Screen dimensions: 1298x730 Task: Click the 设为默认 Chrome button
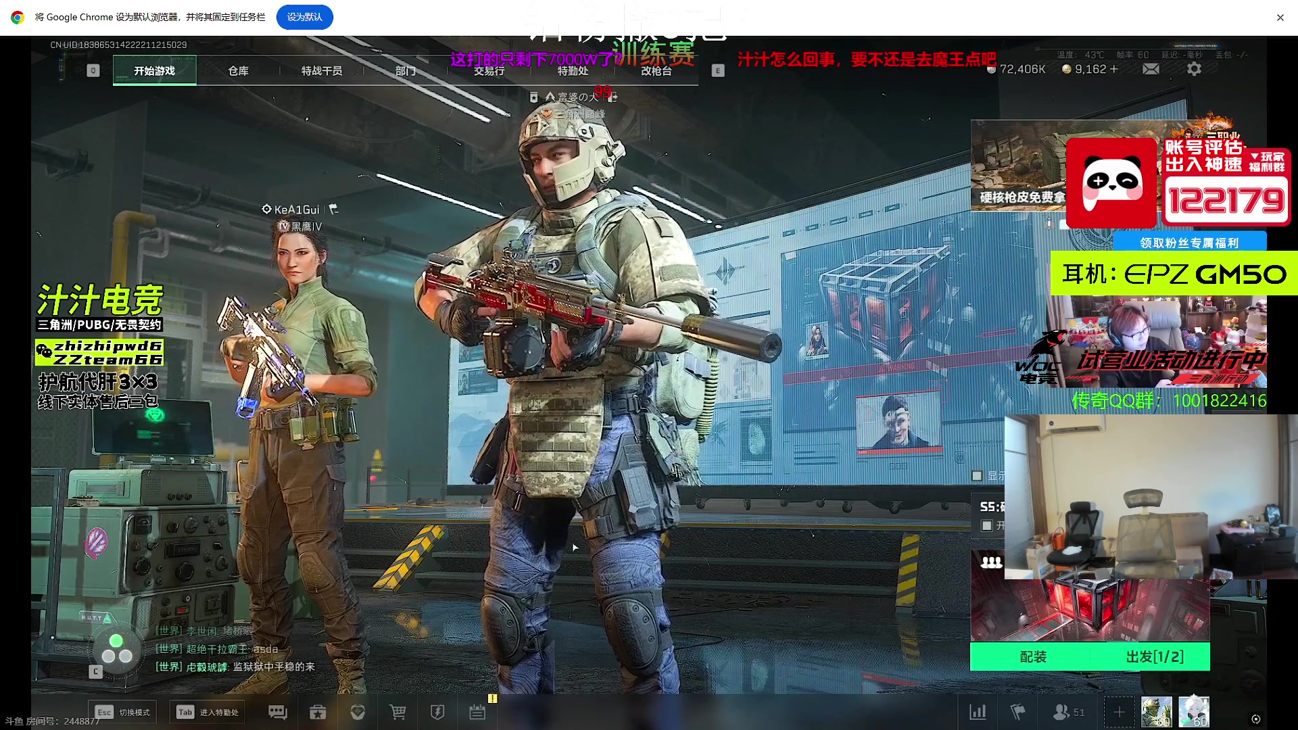[304, 17]
